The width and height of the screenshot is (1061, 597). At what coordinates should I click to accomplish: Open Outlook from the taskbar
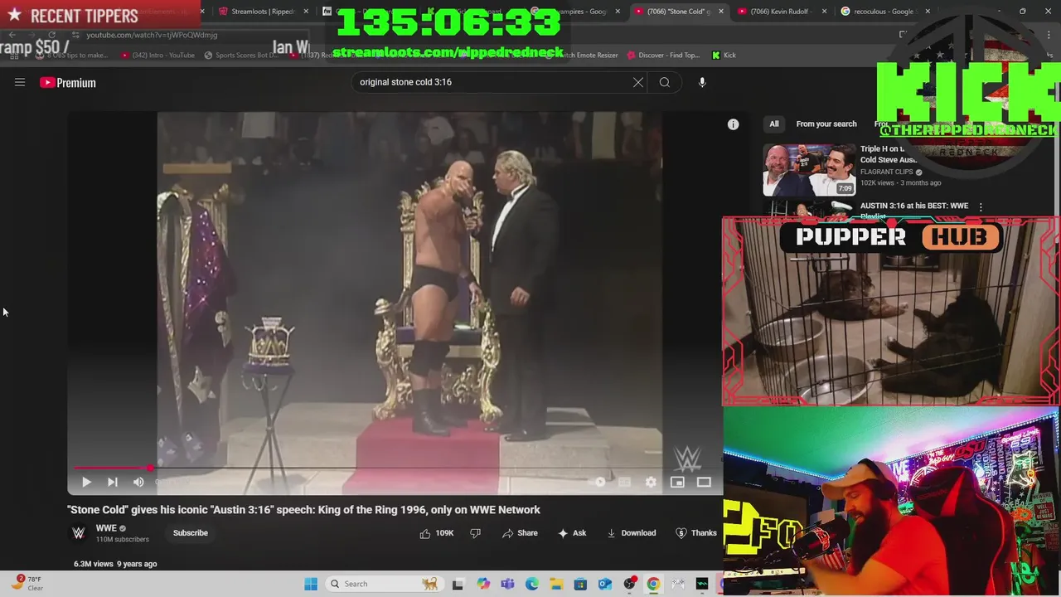point(605,584)
